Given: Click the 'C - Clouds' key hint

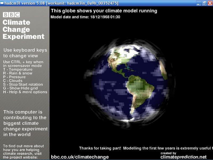Looking at the screenshot, I should click(x=13, y=81).
